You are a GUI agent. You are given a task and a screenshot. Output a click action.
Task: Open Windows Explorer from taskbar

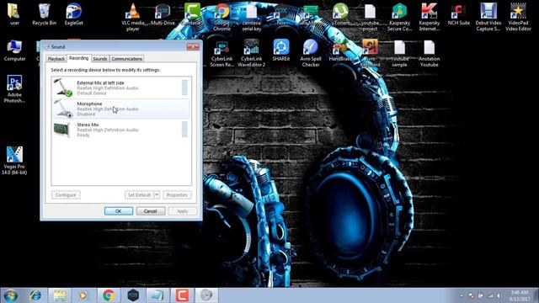click(x=60, y=295)
